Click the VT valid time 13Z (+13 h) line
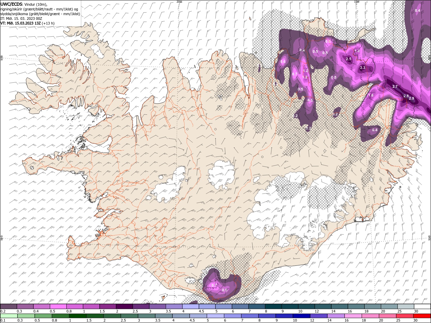 point(28,23)
